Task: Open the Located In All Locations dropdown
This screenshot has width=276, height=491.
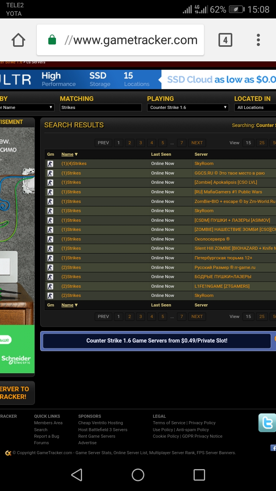Action: [255, 107]
